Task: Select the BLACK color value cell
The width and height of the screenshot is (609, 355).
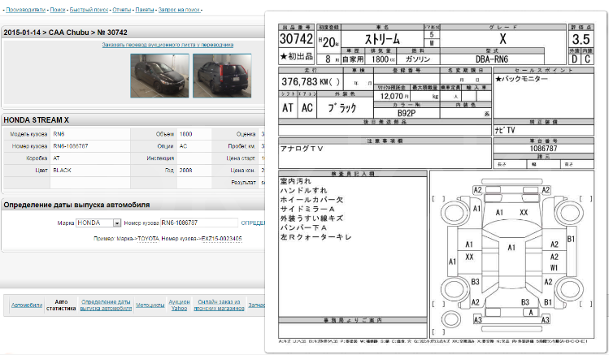Action: pyautogui.click(x=89, y=171)
